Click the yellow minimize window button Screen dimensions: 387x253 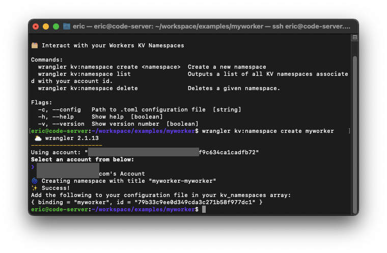point(46,26)
